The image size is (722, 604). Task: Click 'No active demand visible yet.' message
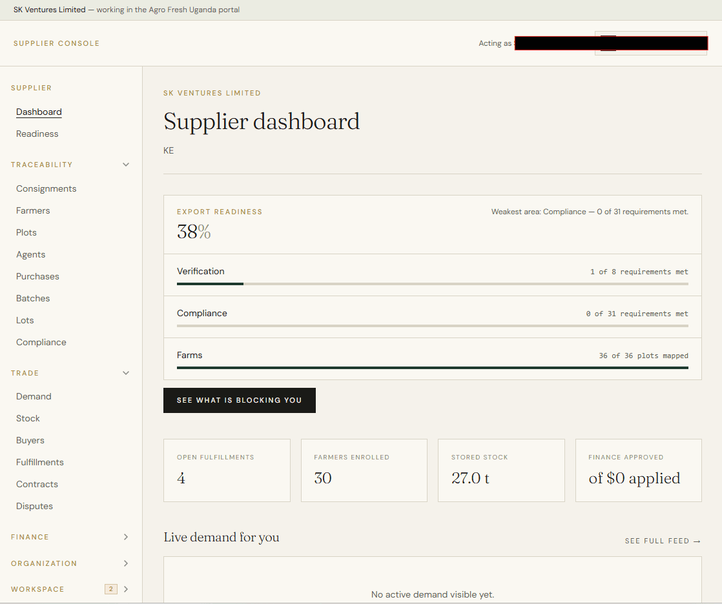[x=433, y=595]
